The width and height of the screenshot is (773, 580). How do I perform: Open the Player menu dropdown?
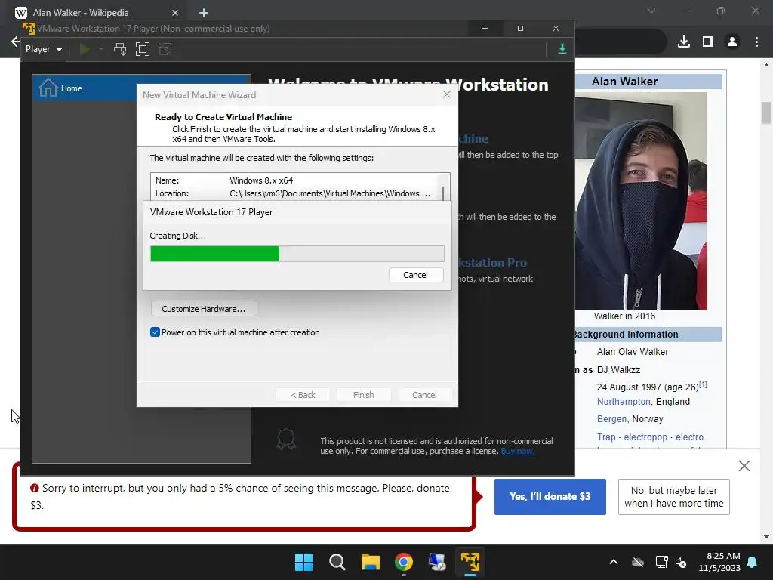(43, 49)
